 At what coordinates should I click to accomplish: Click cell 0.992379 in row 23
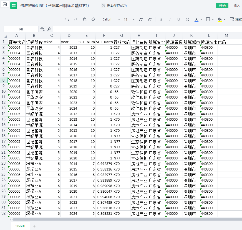click(104, 164)
